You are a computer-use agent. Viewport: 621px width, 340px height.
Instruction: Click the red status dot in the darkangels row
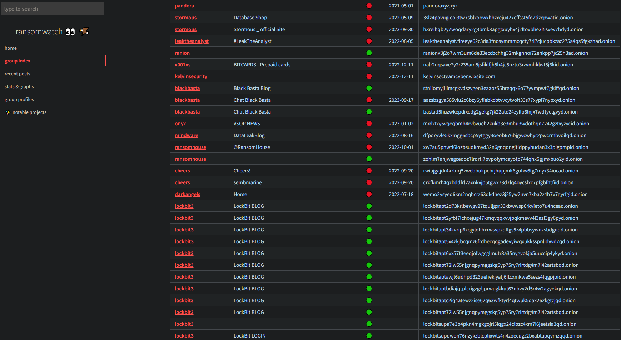369,194
